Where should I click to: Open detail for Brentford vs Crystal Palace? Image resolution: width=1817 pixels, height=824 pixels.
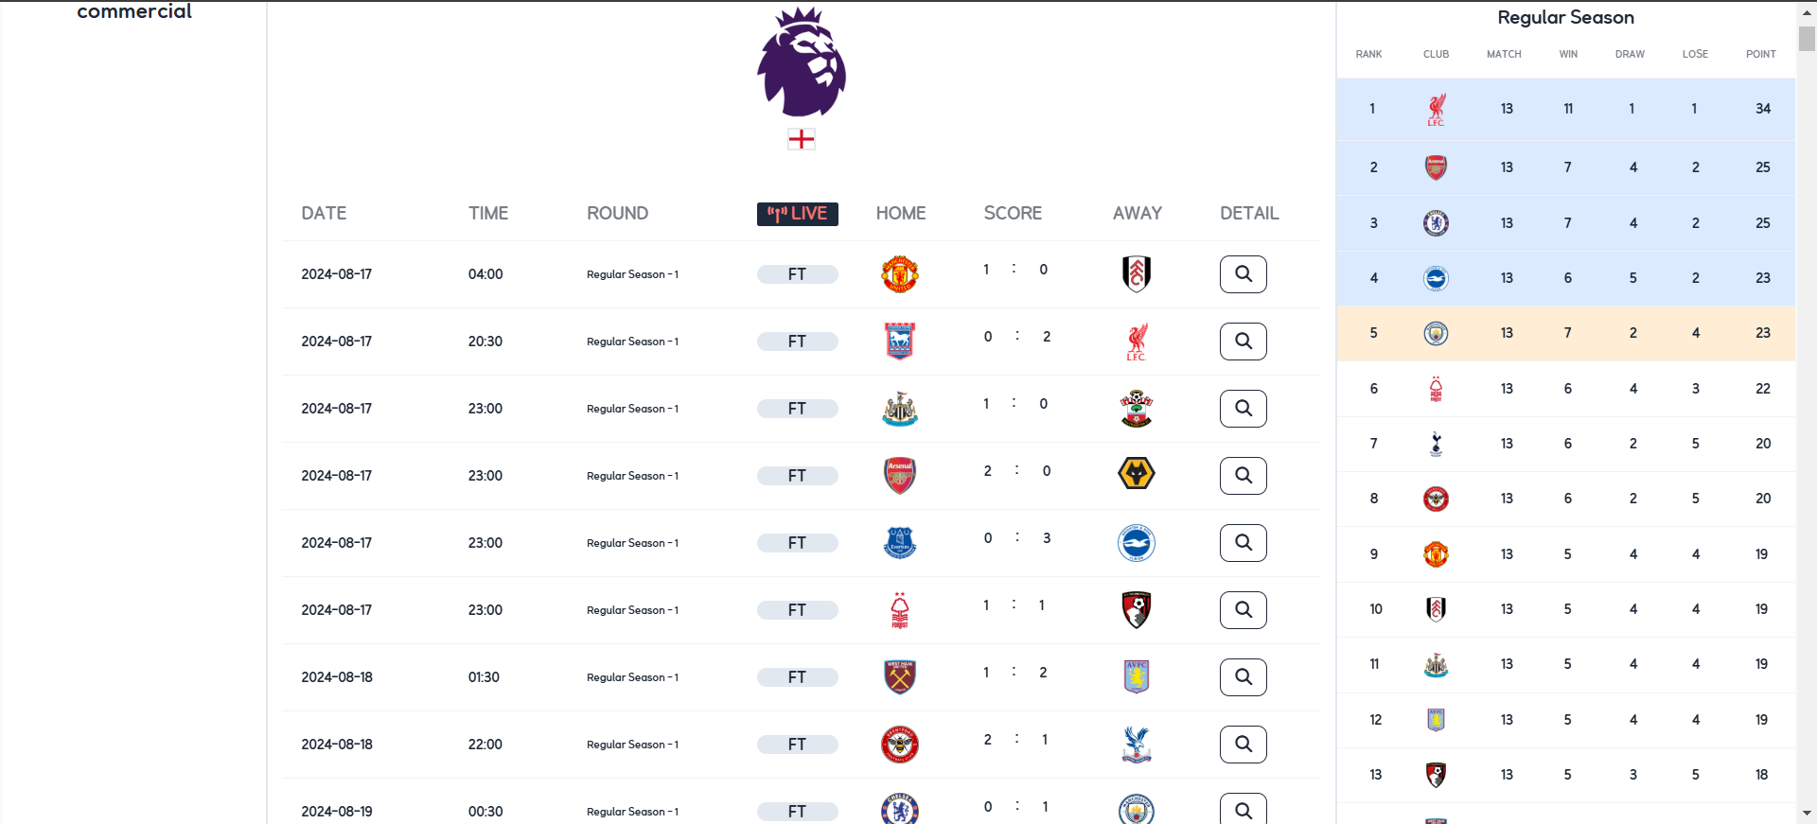click(x=1243, y=745)
